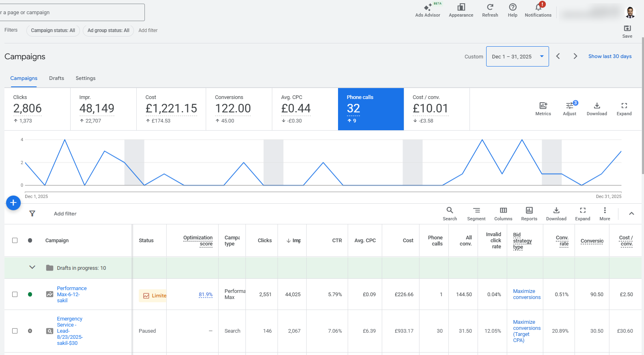Toggle the select-all campaigns checkbox
Screen dimensions: 644x355
[x=15, y=240]
